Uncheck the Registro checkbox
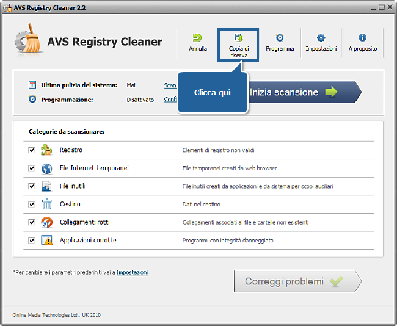The width and height of the screenshot is (397, 326). (31, 150)
